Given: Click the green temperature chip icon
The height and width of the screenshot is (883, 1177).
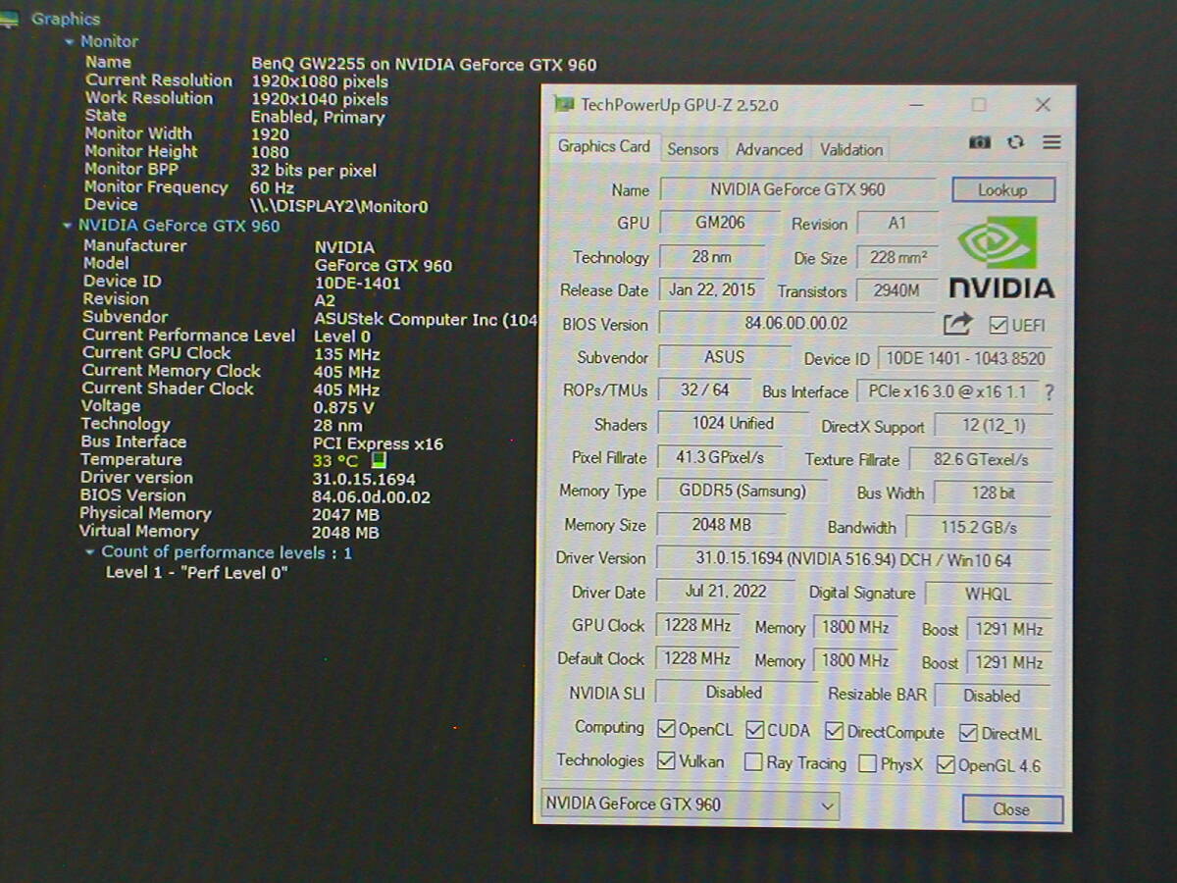Looking at the screenshot, I should (380, 460).
